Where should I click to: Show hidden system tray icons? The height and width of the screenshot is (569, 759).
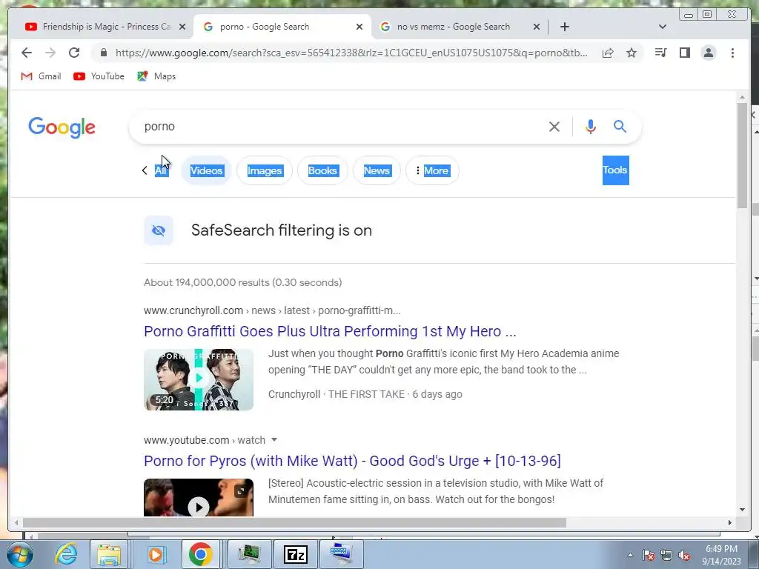tap(630, 555)
